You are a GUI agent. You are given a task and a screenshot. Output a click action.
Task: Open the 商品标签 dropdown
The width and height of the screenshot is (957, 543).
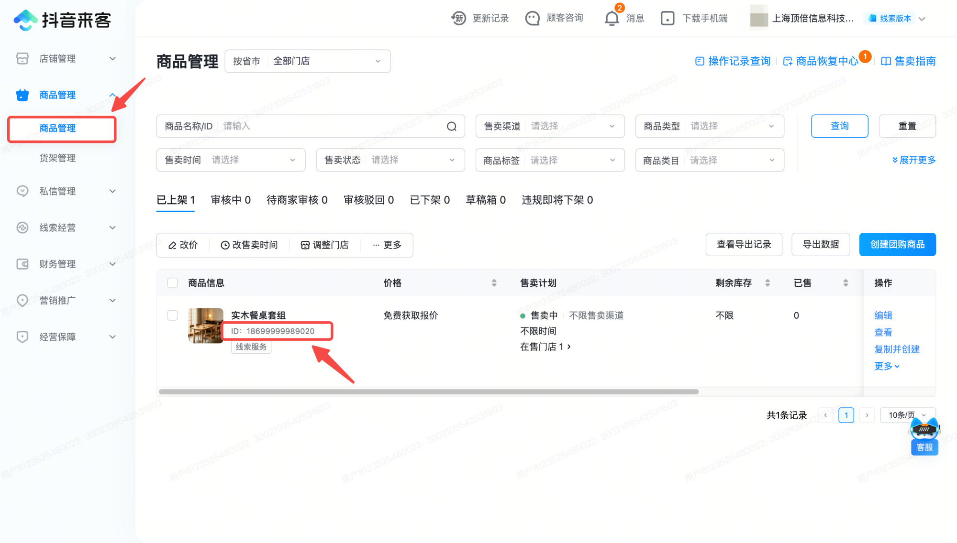[550, 160]
